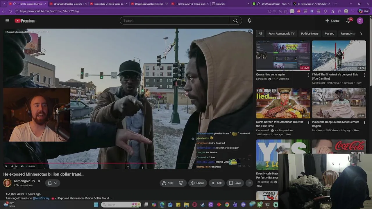Save the video to a playlist
This screenshot has width=372, height=209.
(x=235, y=183)
